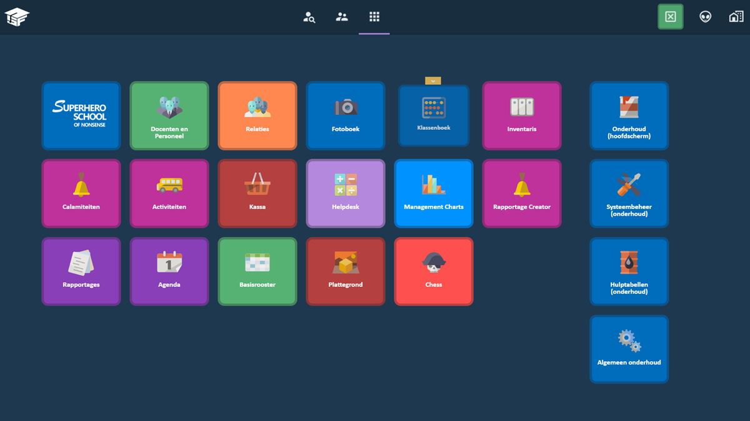750x421 pixels.
Task: Click the graduation cap logo
Action: click(x=17, y=17)
